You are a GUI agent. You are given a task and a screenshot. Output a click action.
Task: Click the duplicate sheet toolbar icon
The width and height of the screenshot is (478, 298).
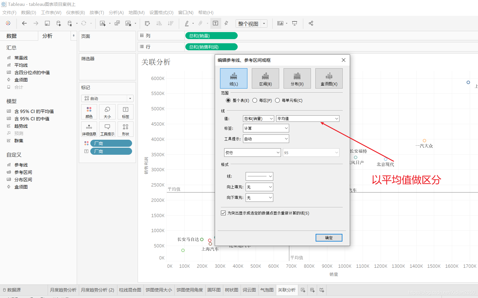coord(117,23)
